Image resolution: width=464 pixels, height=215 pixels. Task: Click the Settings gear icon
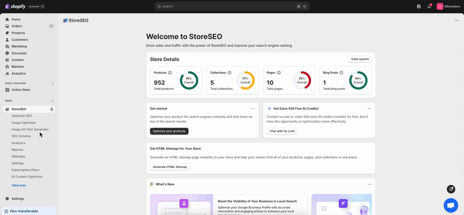pyautogui.click(x=7, y=199)
